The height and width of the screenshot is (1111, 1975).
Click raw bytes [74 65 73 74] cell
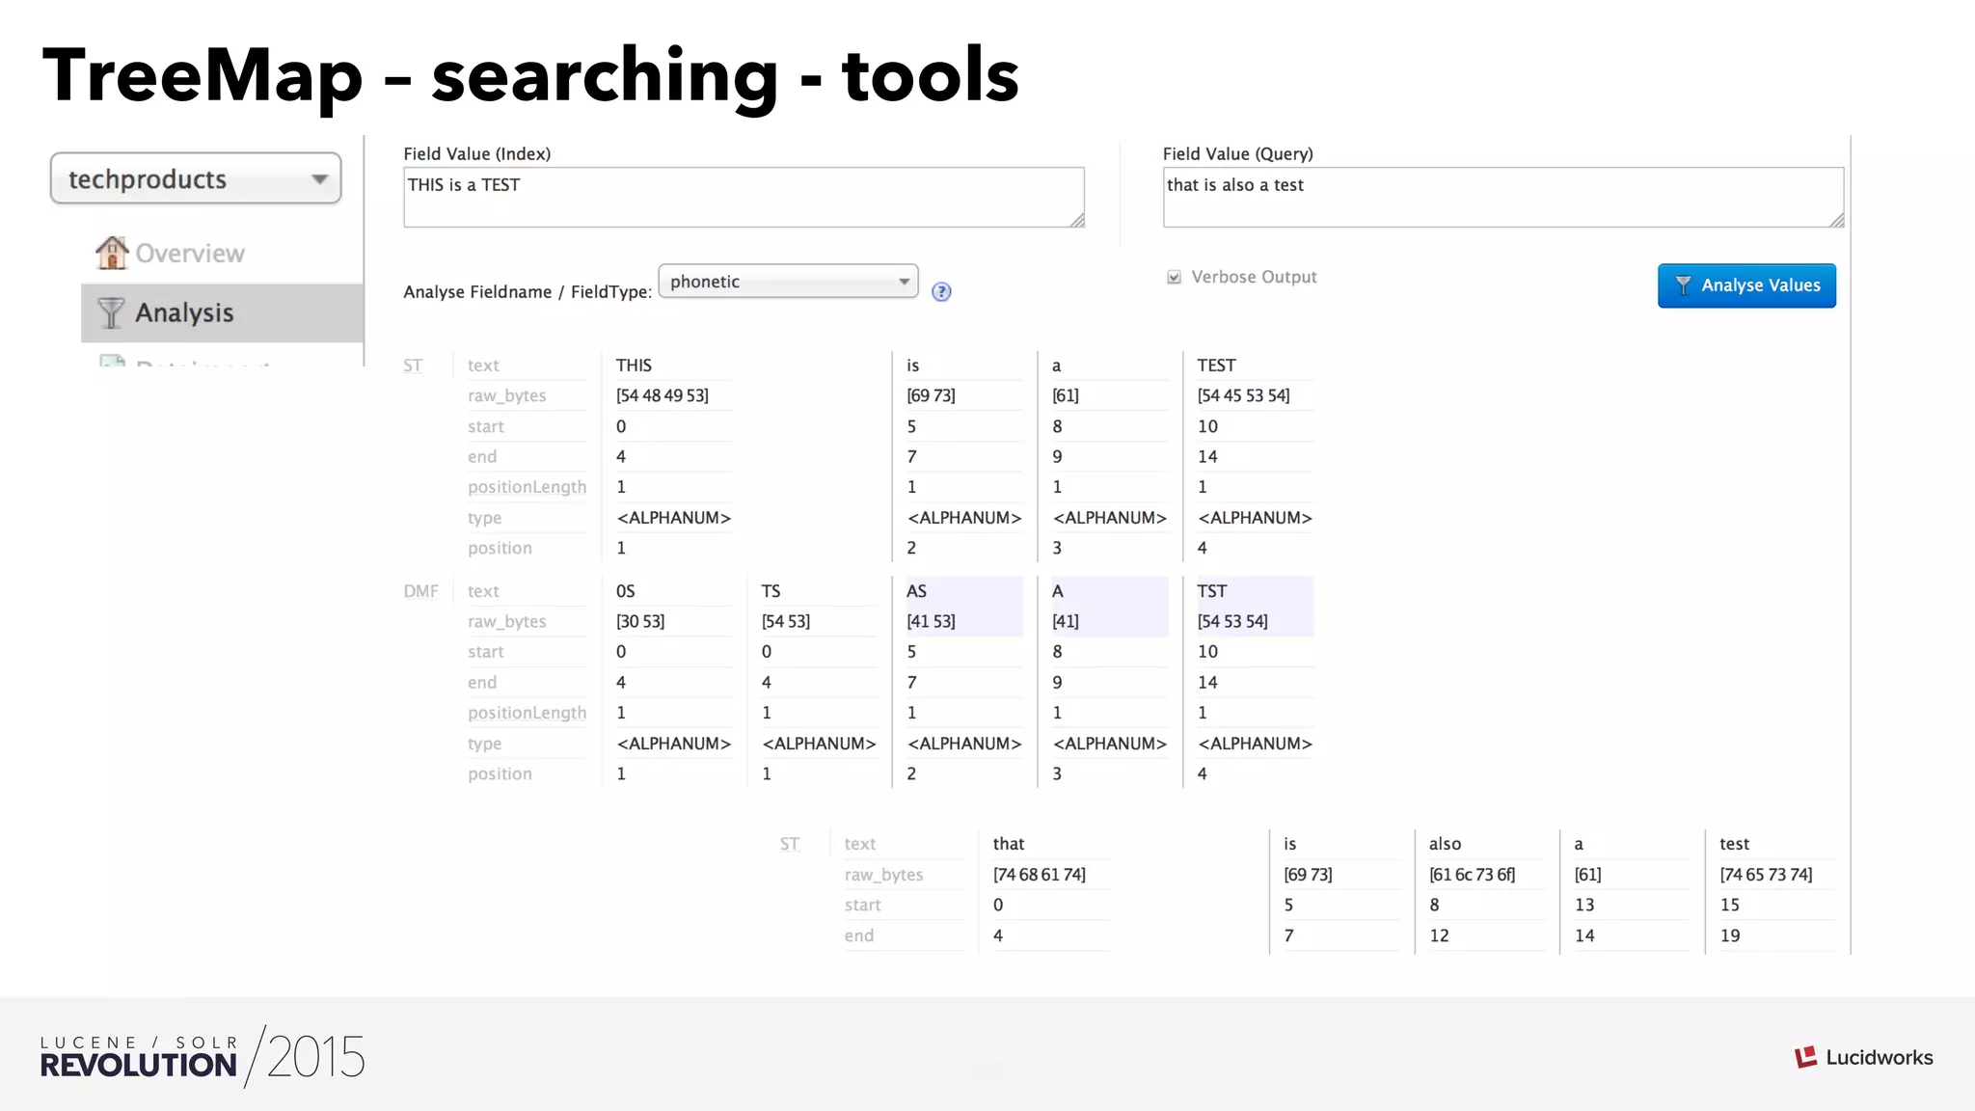(x=1766, y=875)
